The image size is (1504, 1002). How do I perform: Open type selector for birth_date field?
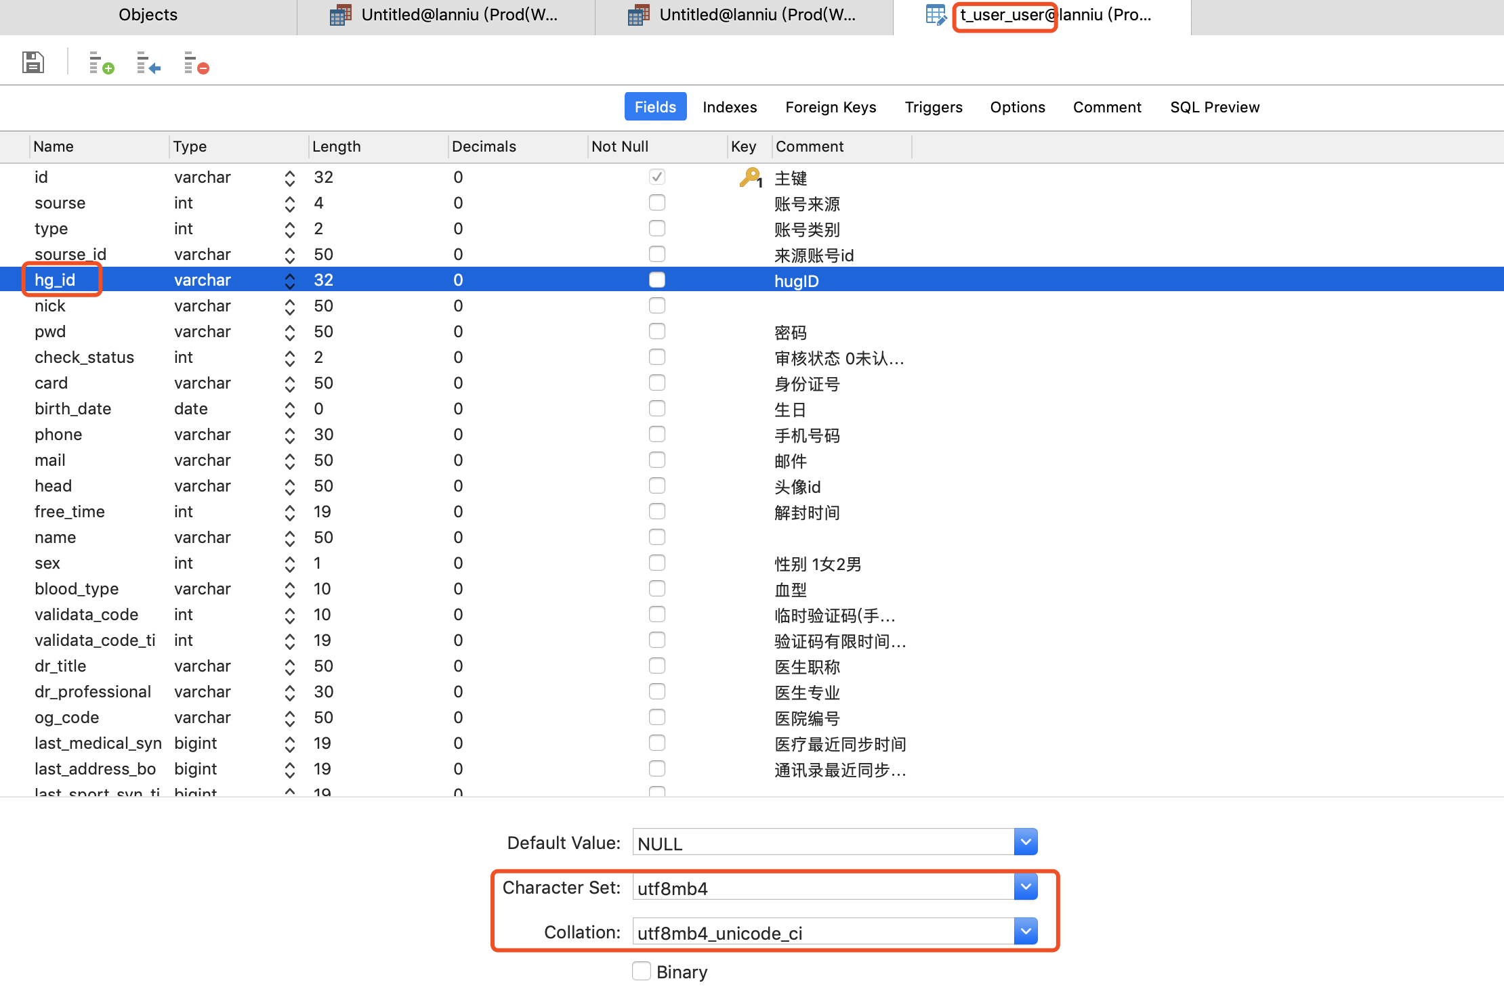[290, 410]
